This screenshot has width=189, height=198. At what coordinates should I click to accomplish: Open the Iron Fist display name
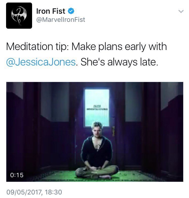pyautogui.click(x=51, y=11)
